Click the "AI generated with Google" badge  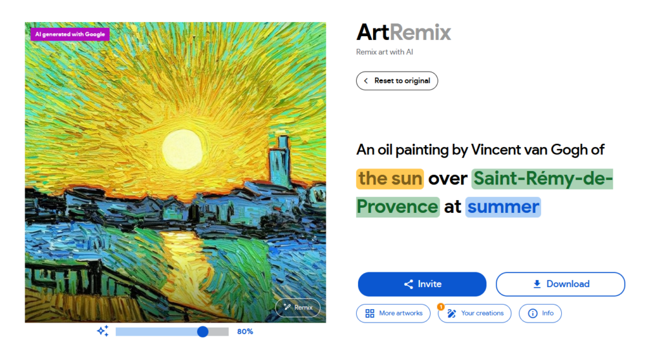click(70, 34)
